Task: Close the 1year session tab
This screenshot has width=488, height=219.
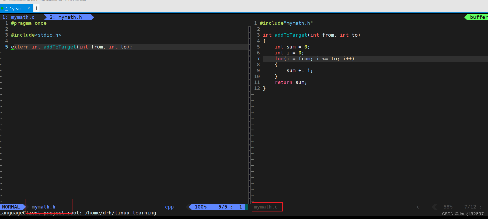Action: [x=29, y=8]
